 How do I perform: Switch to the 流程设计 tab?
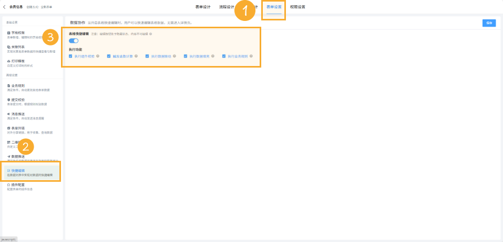(x=227, y=7)
